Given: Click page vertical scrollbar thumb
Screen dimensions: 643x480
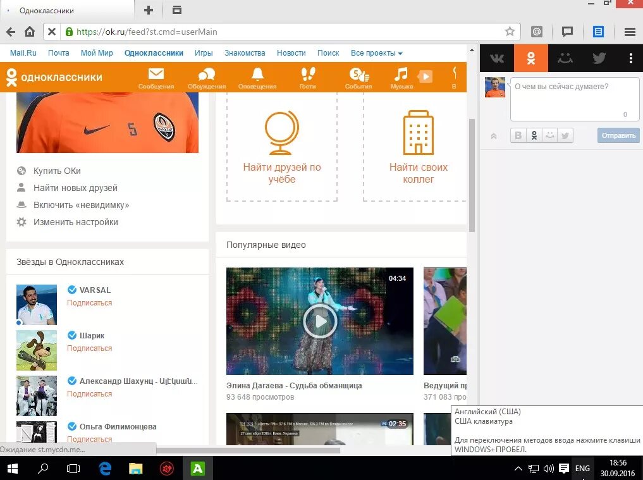Looking at the screenshot, I should [472, 176].
